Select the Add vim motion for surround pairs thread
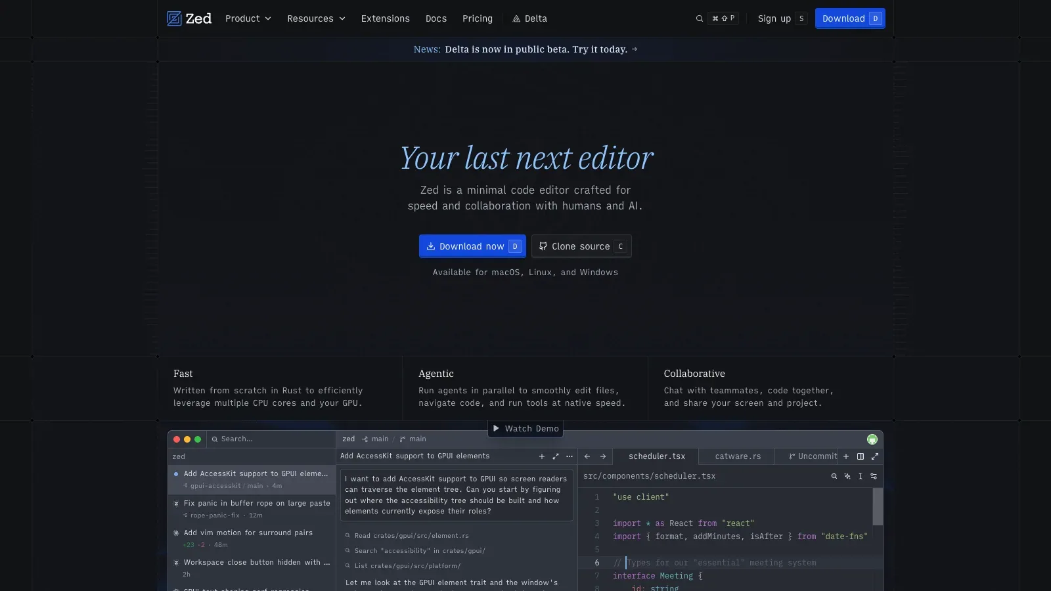Screen dimensions: 1051x591 [x=252, y=538]
